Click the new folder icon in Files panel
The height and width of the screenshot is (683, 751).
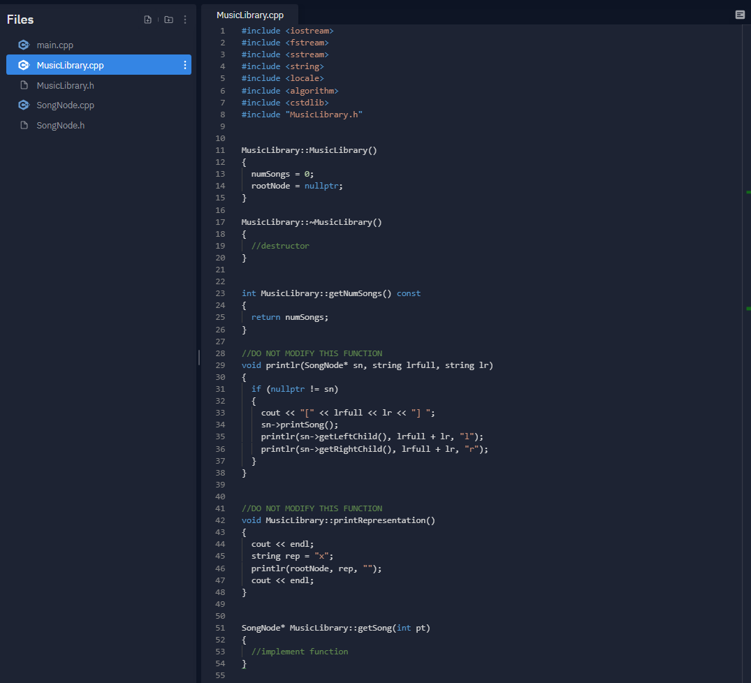168,20
